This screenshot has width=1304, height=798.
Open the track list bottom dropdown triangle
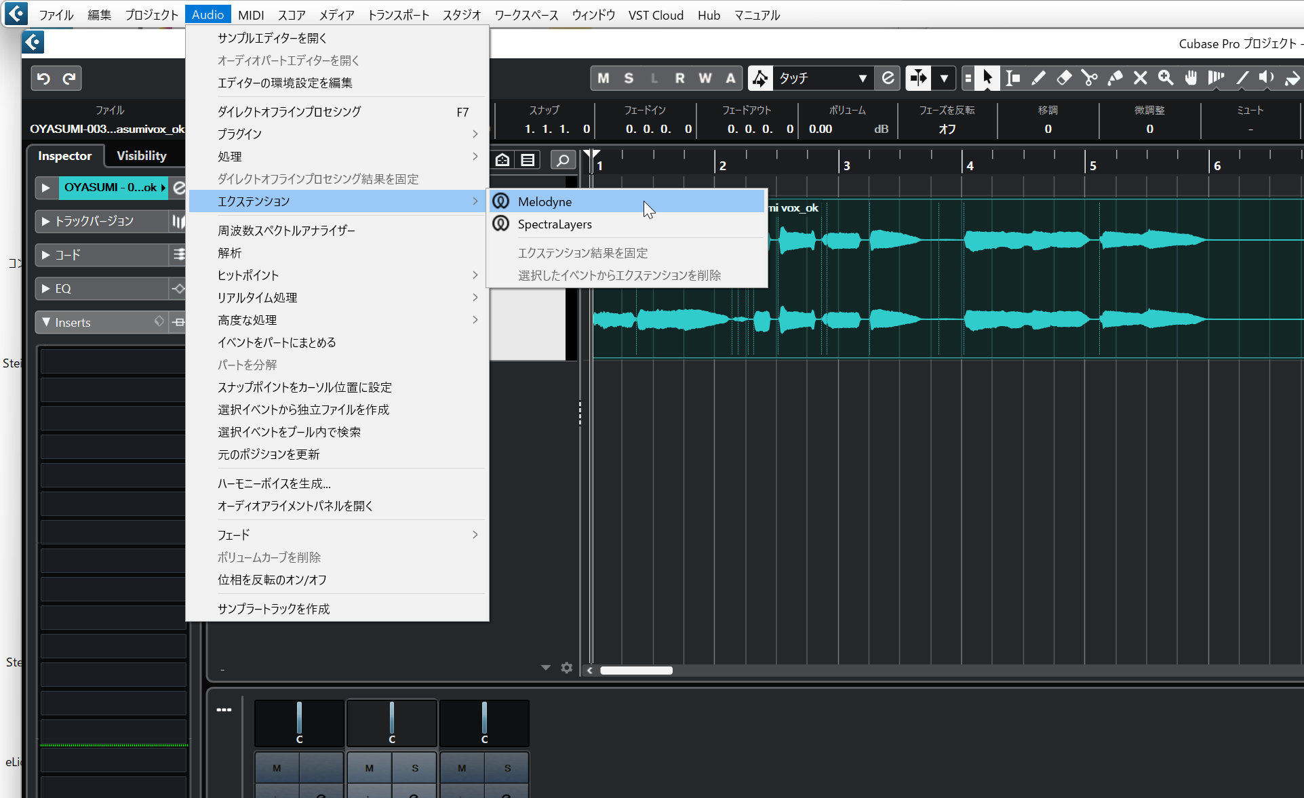[x=546, y=668]
